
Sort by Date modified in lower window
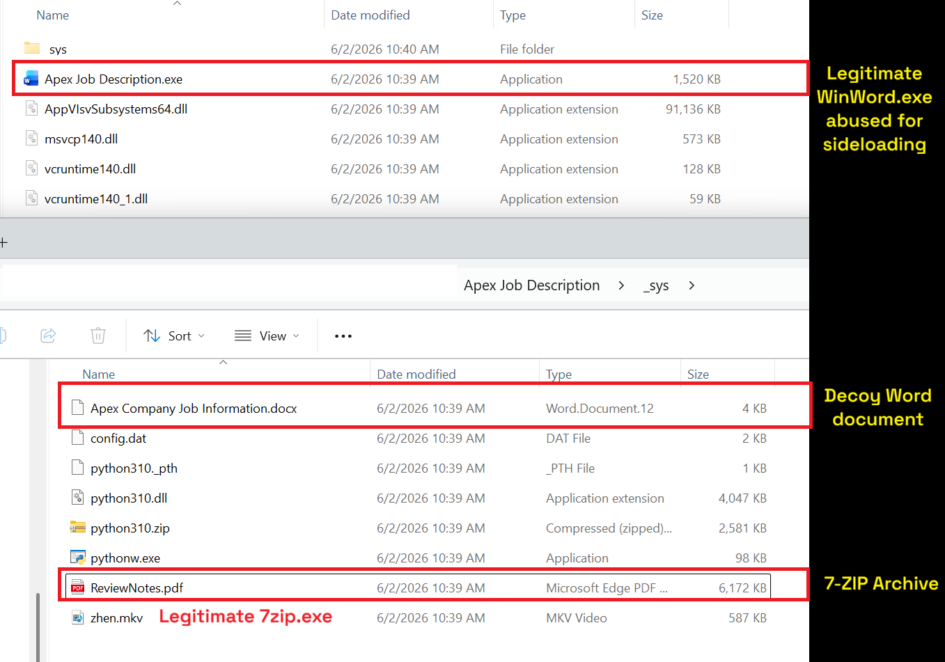[x=416, y=374]
